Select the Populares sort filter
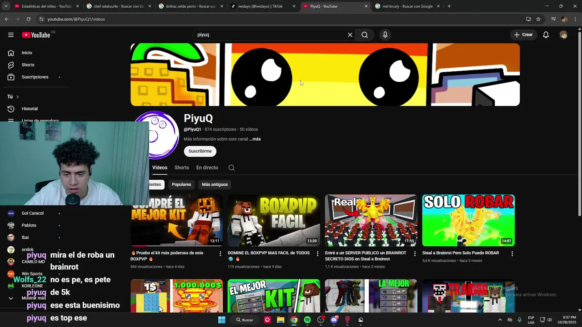582x327 pixels. [x=181, y=184]
